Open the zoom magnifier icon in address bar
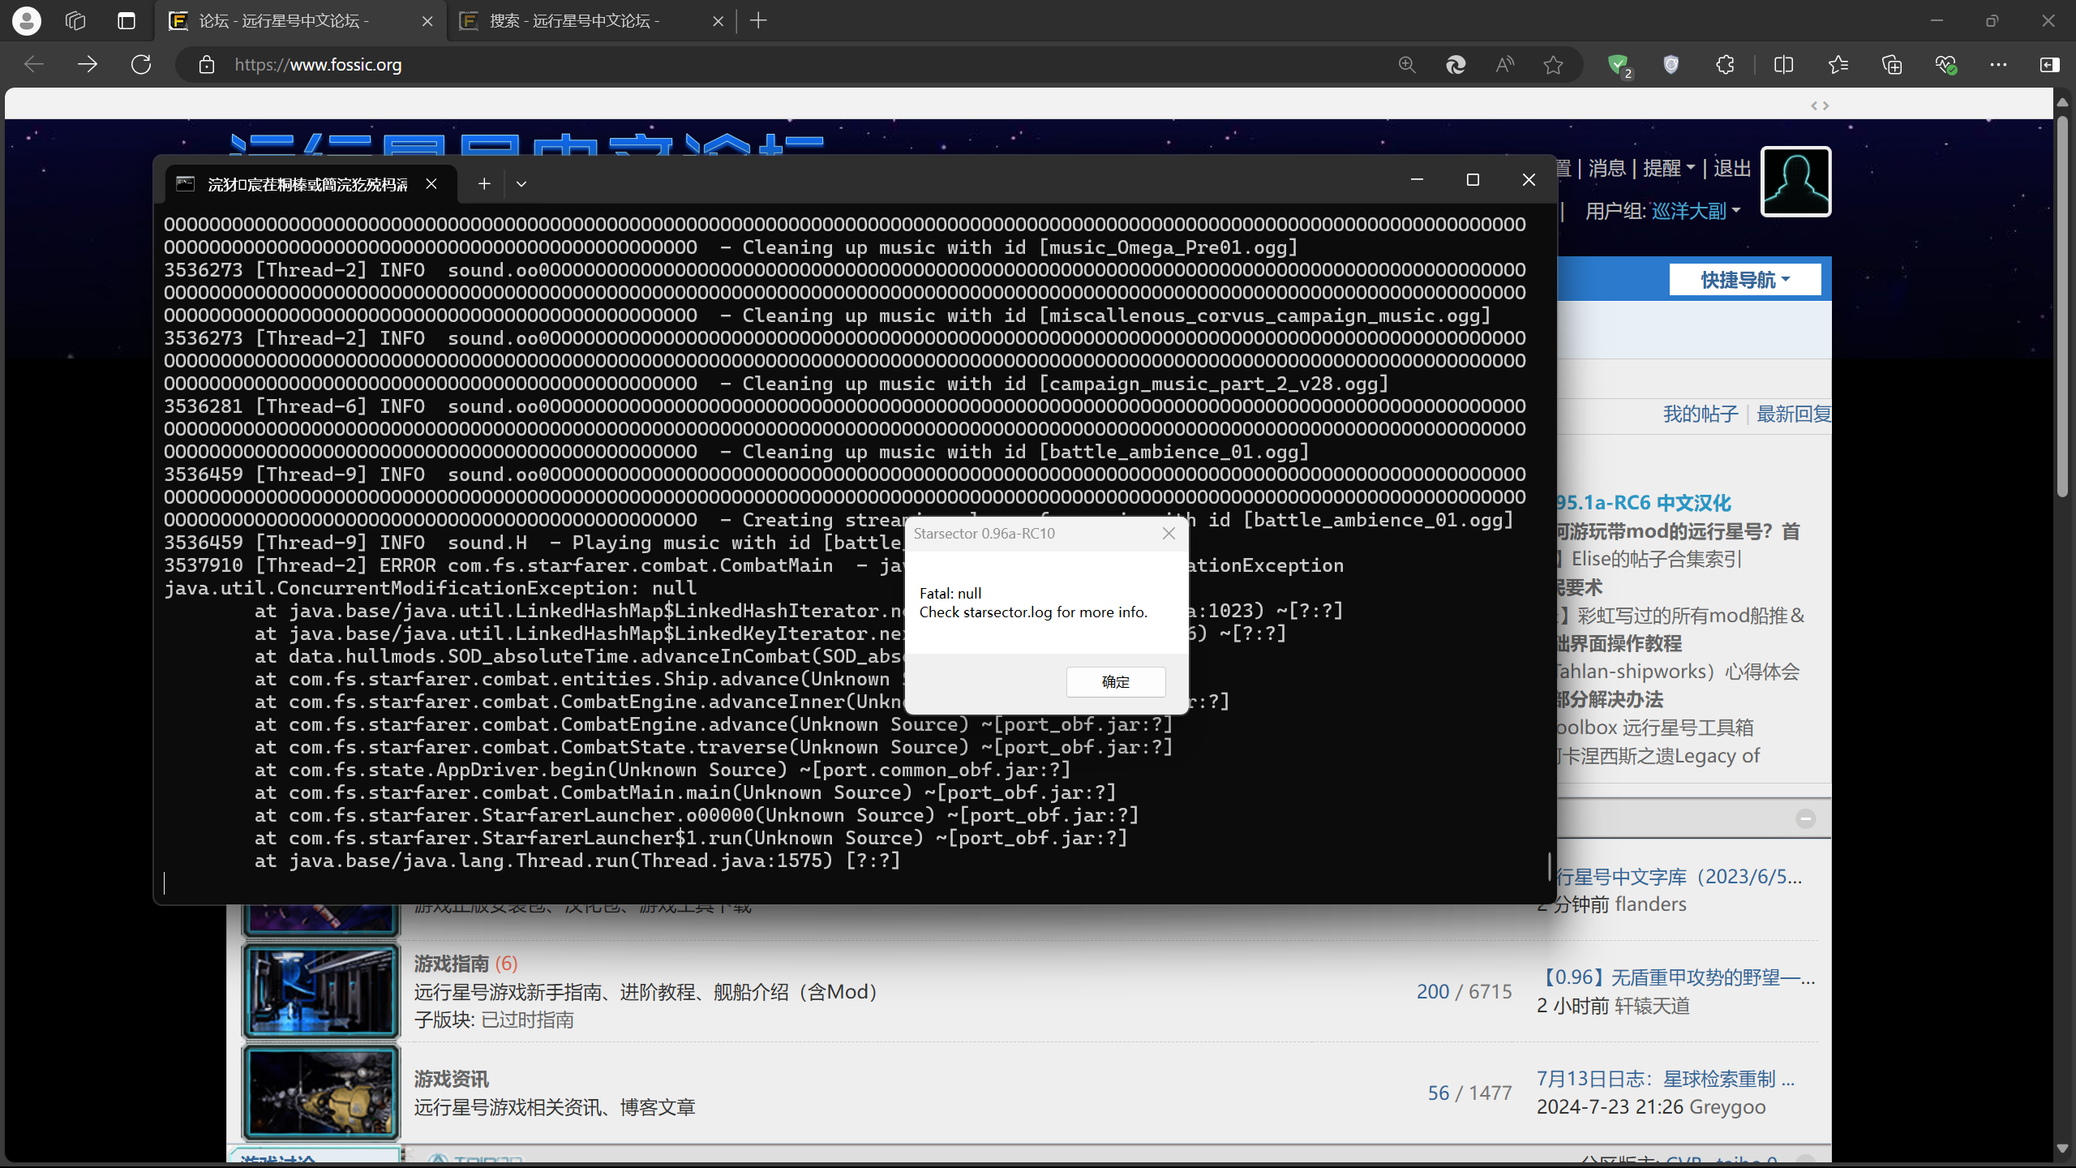This screenshot has width=2076, height=1168. pyautogui.click(x=1407, y=65)
